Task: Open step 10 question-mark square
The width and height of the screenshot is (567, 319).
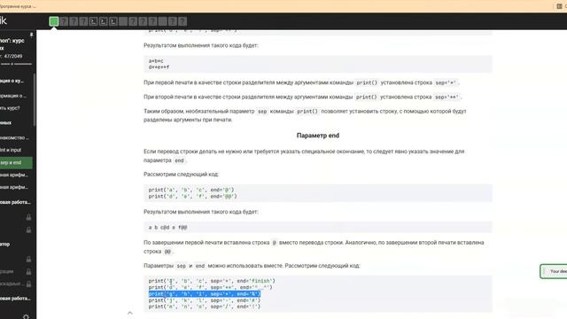Action: (x=143, y=21)
